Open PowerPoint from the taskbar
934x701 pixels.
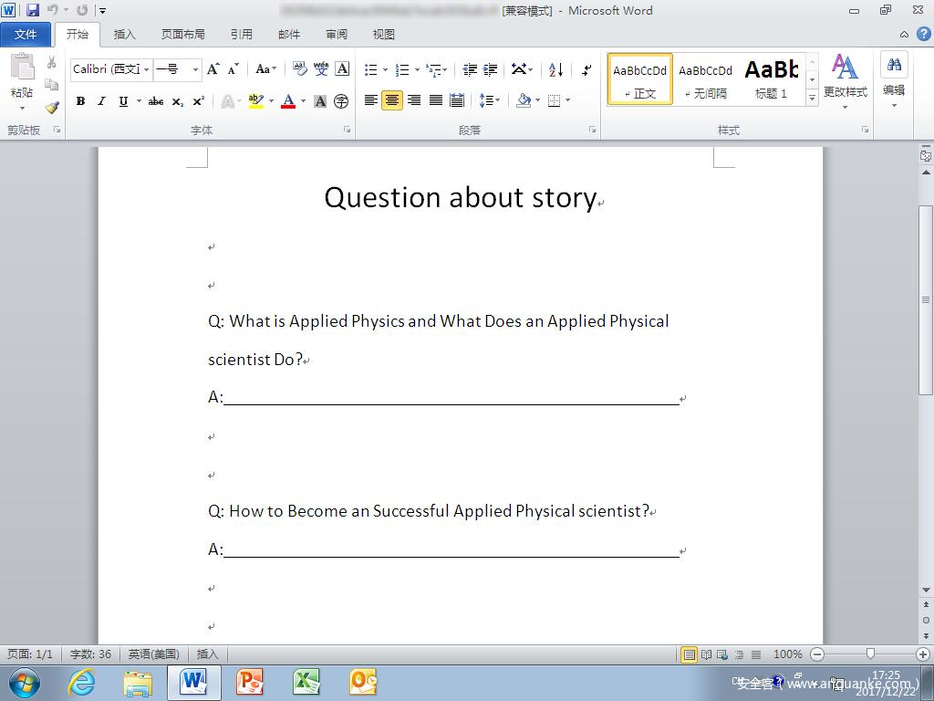(250, 682)
